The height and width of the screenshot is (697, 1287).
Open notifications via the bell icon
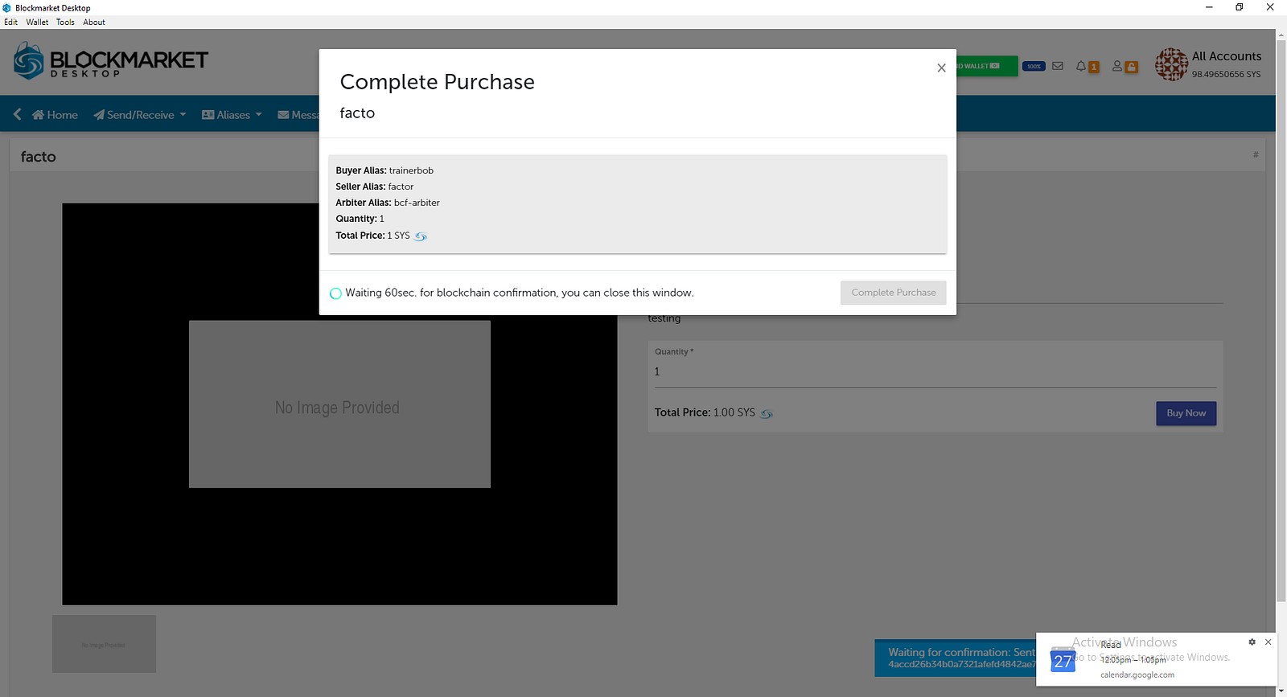[x=1081, y=66]
